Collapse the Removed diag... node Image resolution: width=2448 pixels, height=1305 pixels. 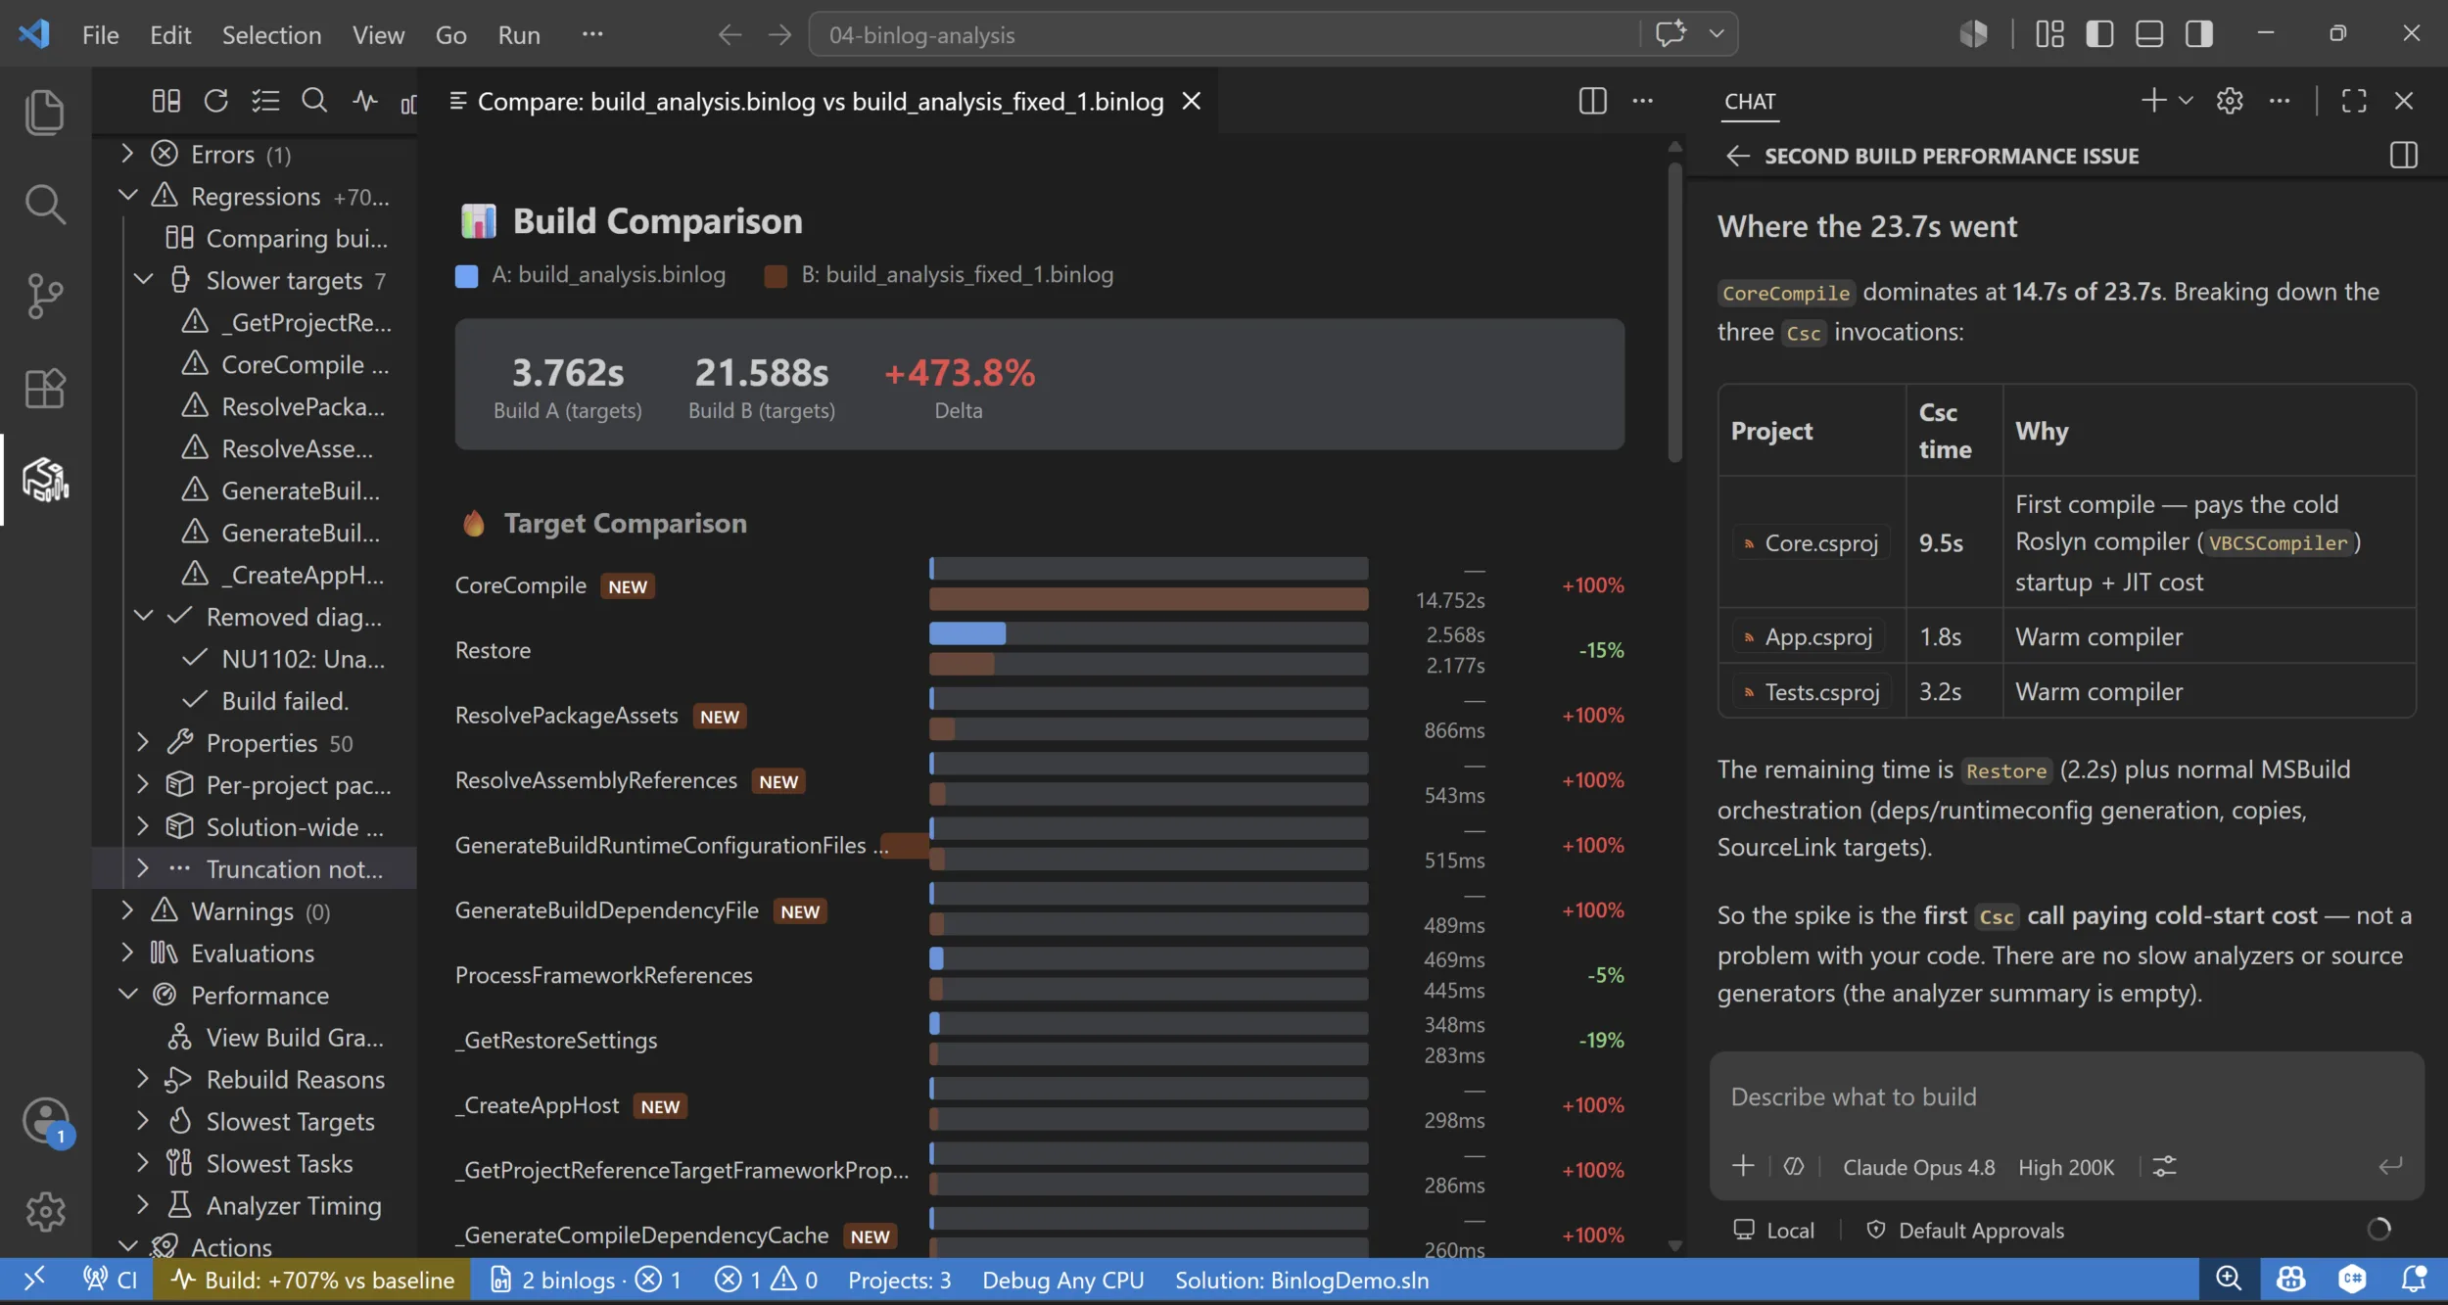pyautogui.click(x=143, y=617)
